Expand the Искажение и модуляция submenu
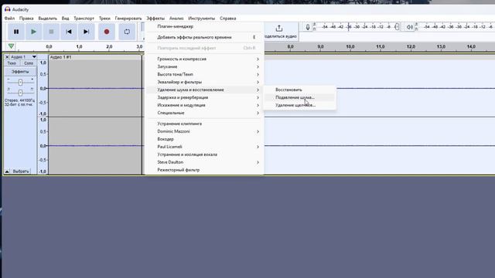 [204, 105]
